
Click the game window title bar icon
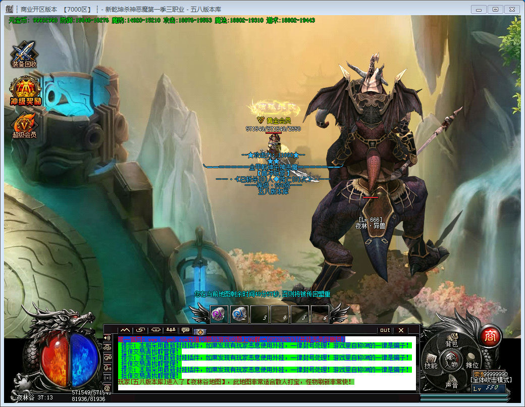9,9
